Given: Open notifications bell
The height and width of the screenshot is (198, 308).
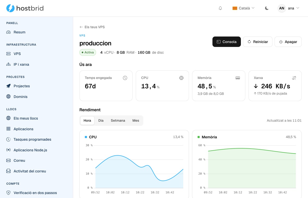Looking at the screenshot, I should pyautogui.click(x=220, y=8).
